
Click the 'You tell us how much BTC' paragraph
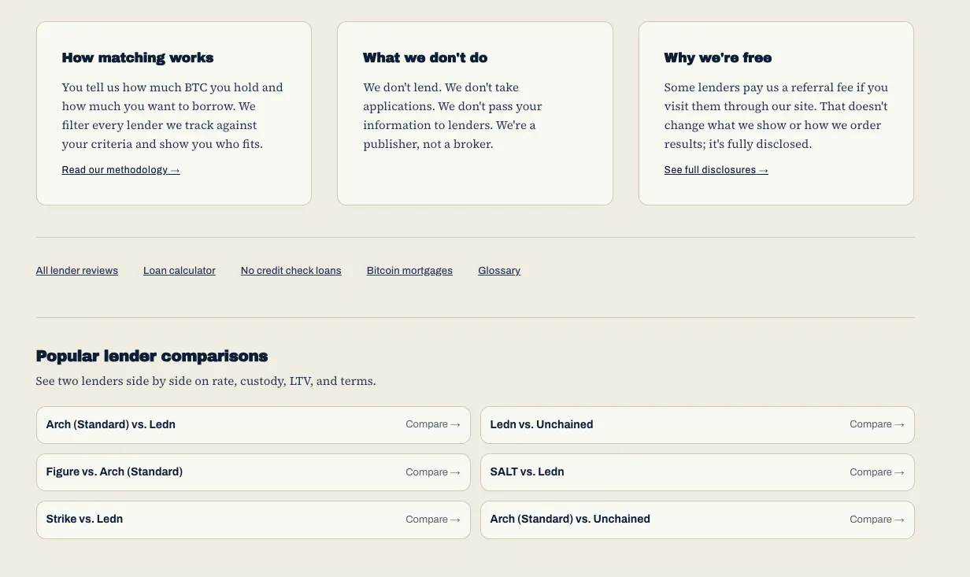[x=172, y=116]
